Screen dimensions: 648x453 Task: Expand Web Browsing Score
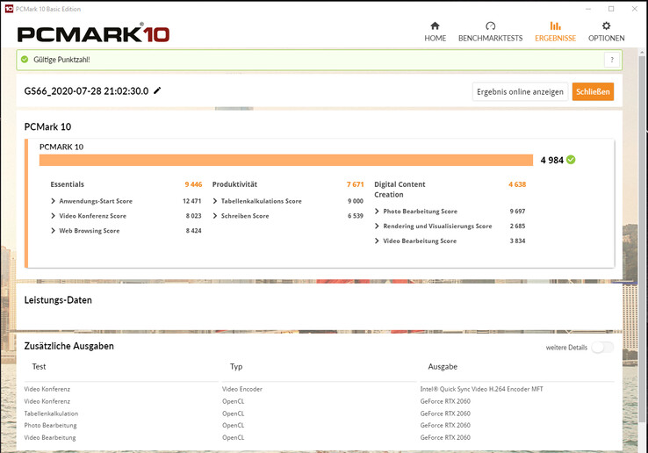click(x=53, y=231)
